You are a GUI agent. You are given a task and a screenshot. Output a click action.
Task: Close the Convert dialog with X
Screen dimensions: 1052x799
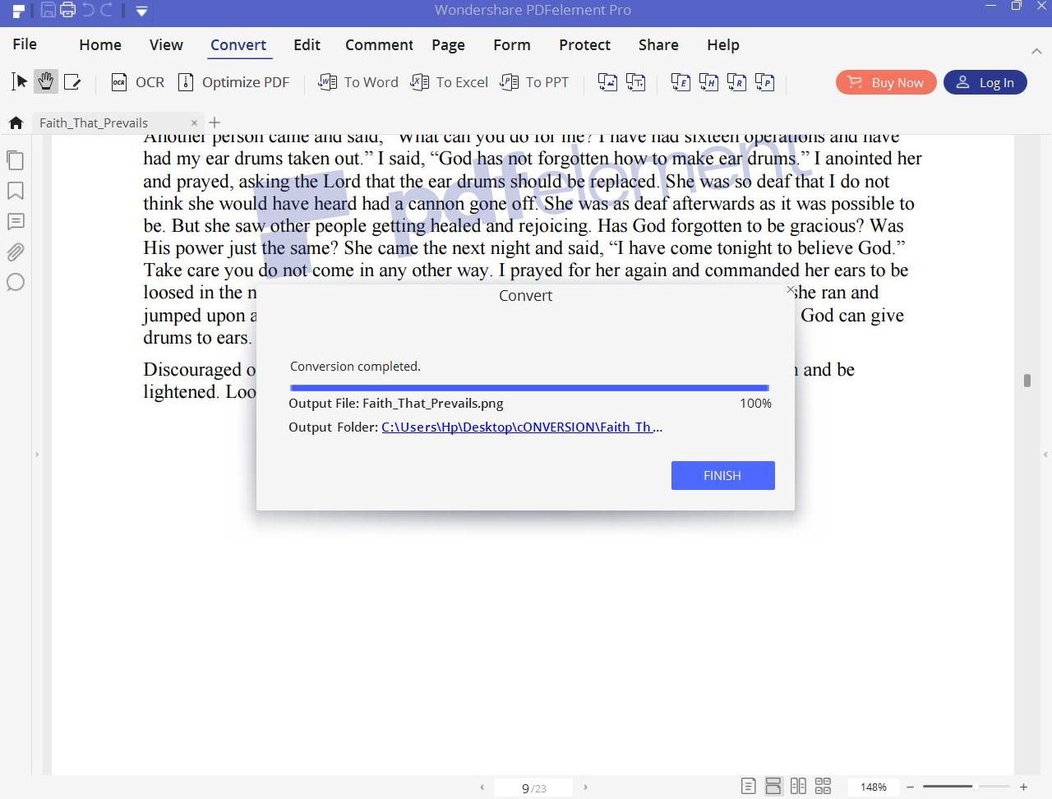(791, 289)
